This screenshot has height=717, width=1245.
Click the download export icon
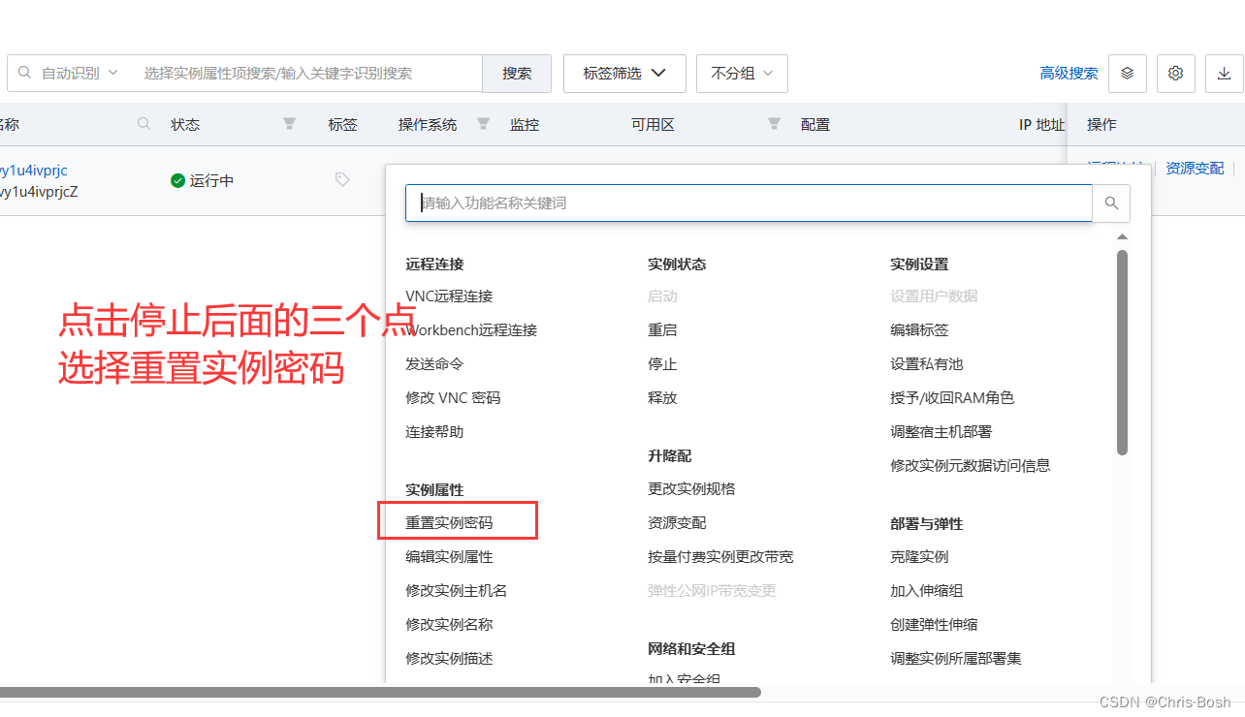(x=1224, y=74)
